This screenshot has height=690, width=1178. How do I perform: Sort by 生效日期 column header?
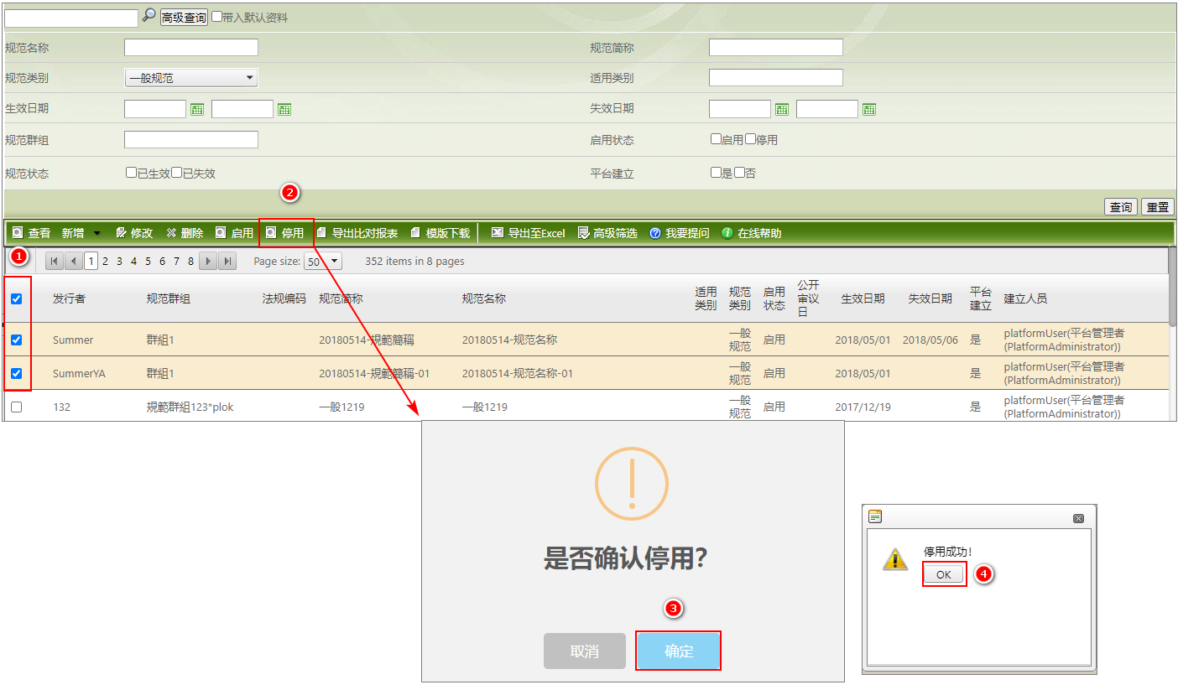(x=863, y=298)
